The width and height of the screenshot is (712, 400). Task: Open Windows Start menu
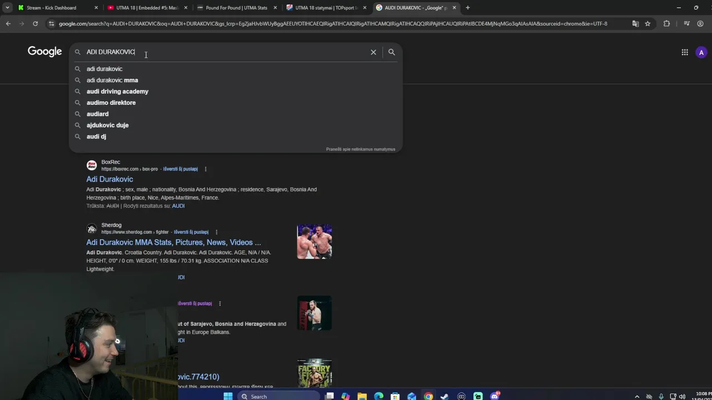tap(228, 396)
